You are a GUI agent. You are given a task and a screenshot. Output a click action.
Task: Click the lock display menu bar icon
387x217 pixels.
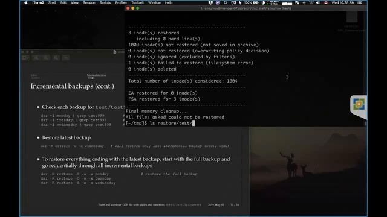[297, 2]
